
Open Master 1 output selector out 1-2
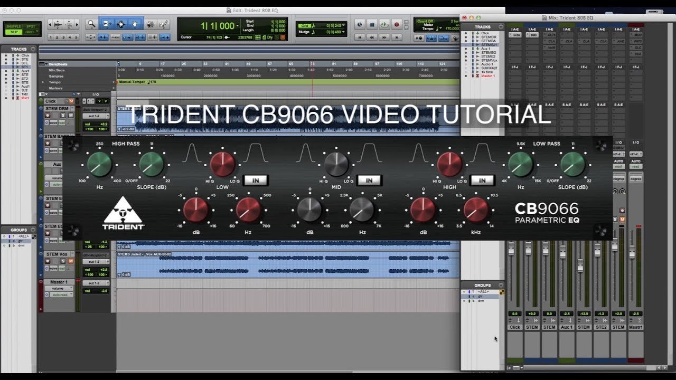click(96, 283)
